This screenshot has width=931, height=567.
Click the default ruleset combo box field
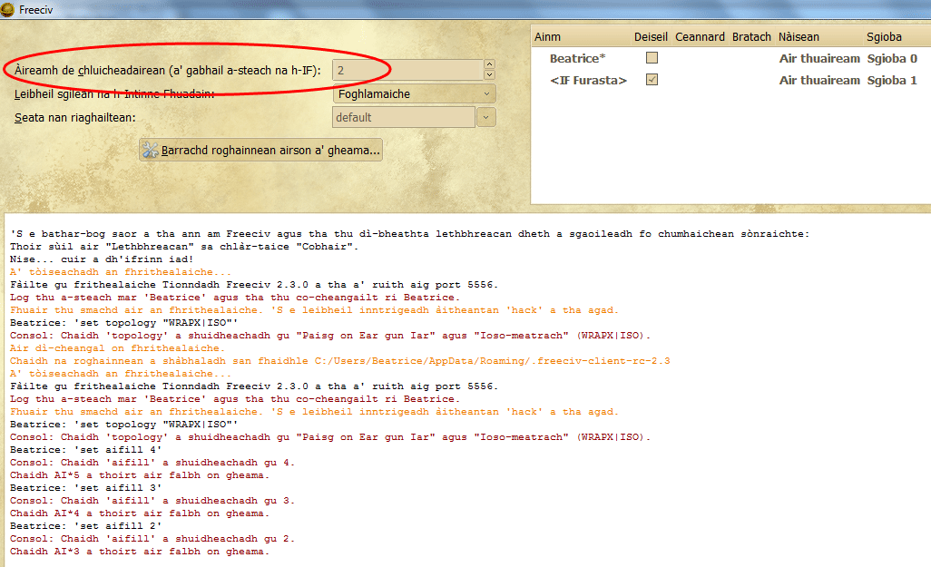point(404,117)
